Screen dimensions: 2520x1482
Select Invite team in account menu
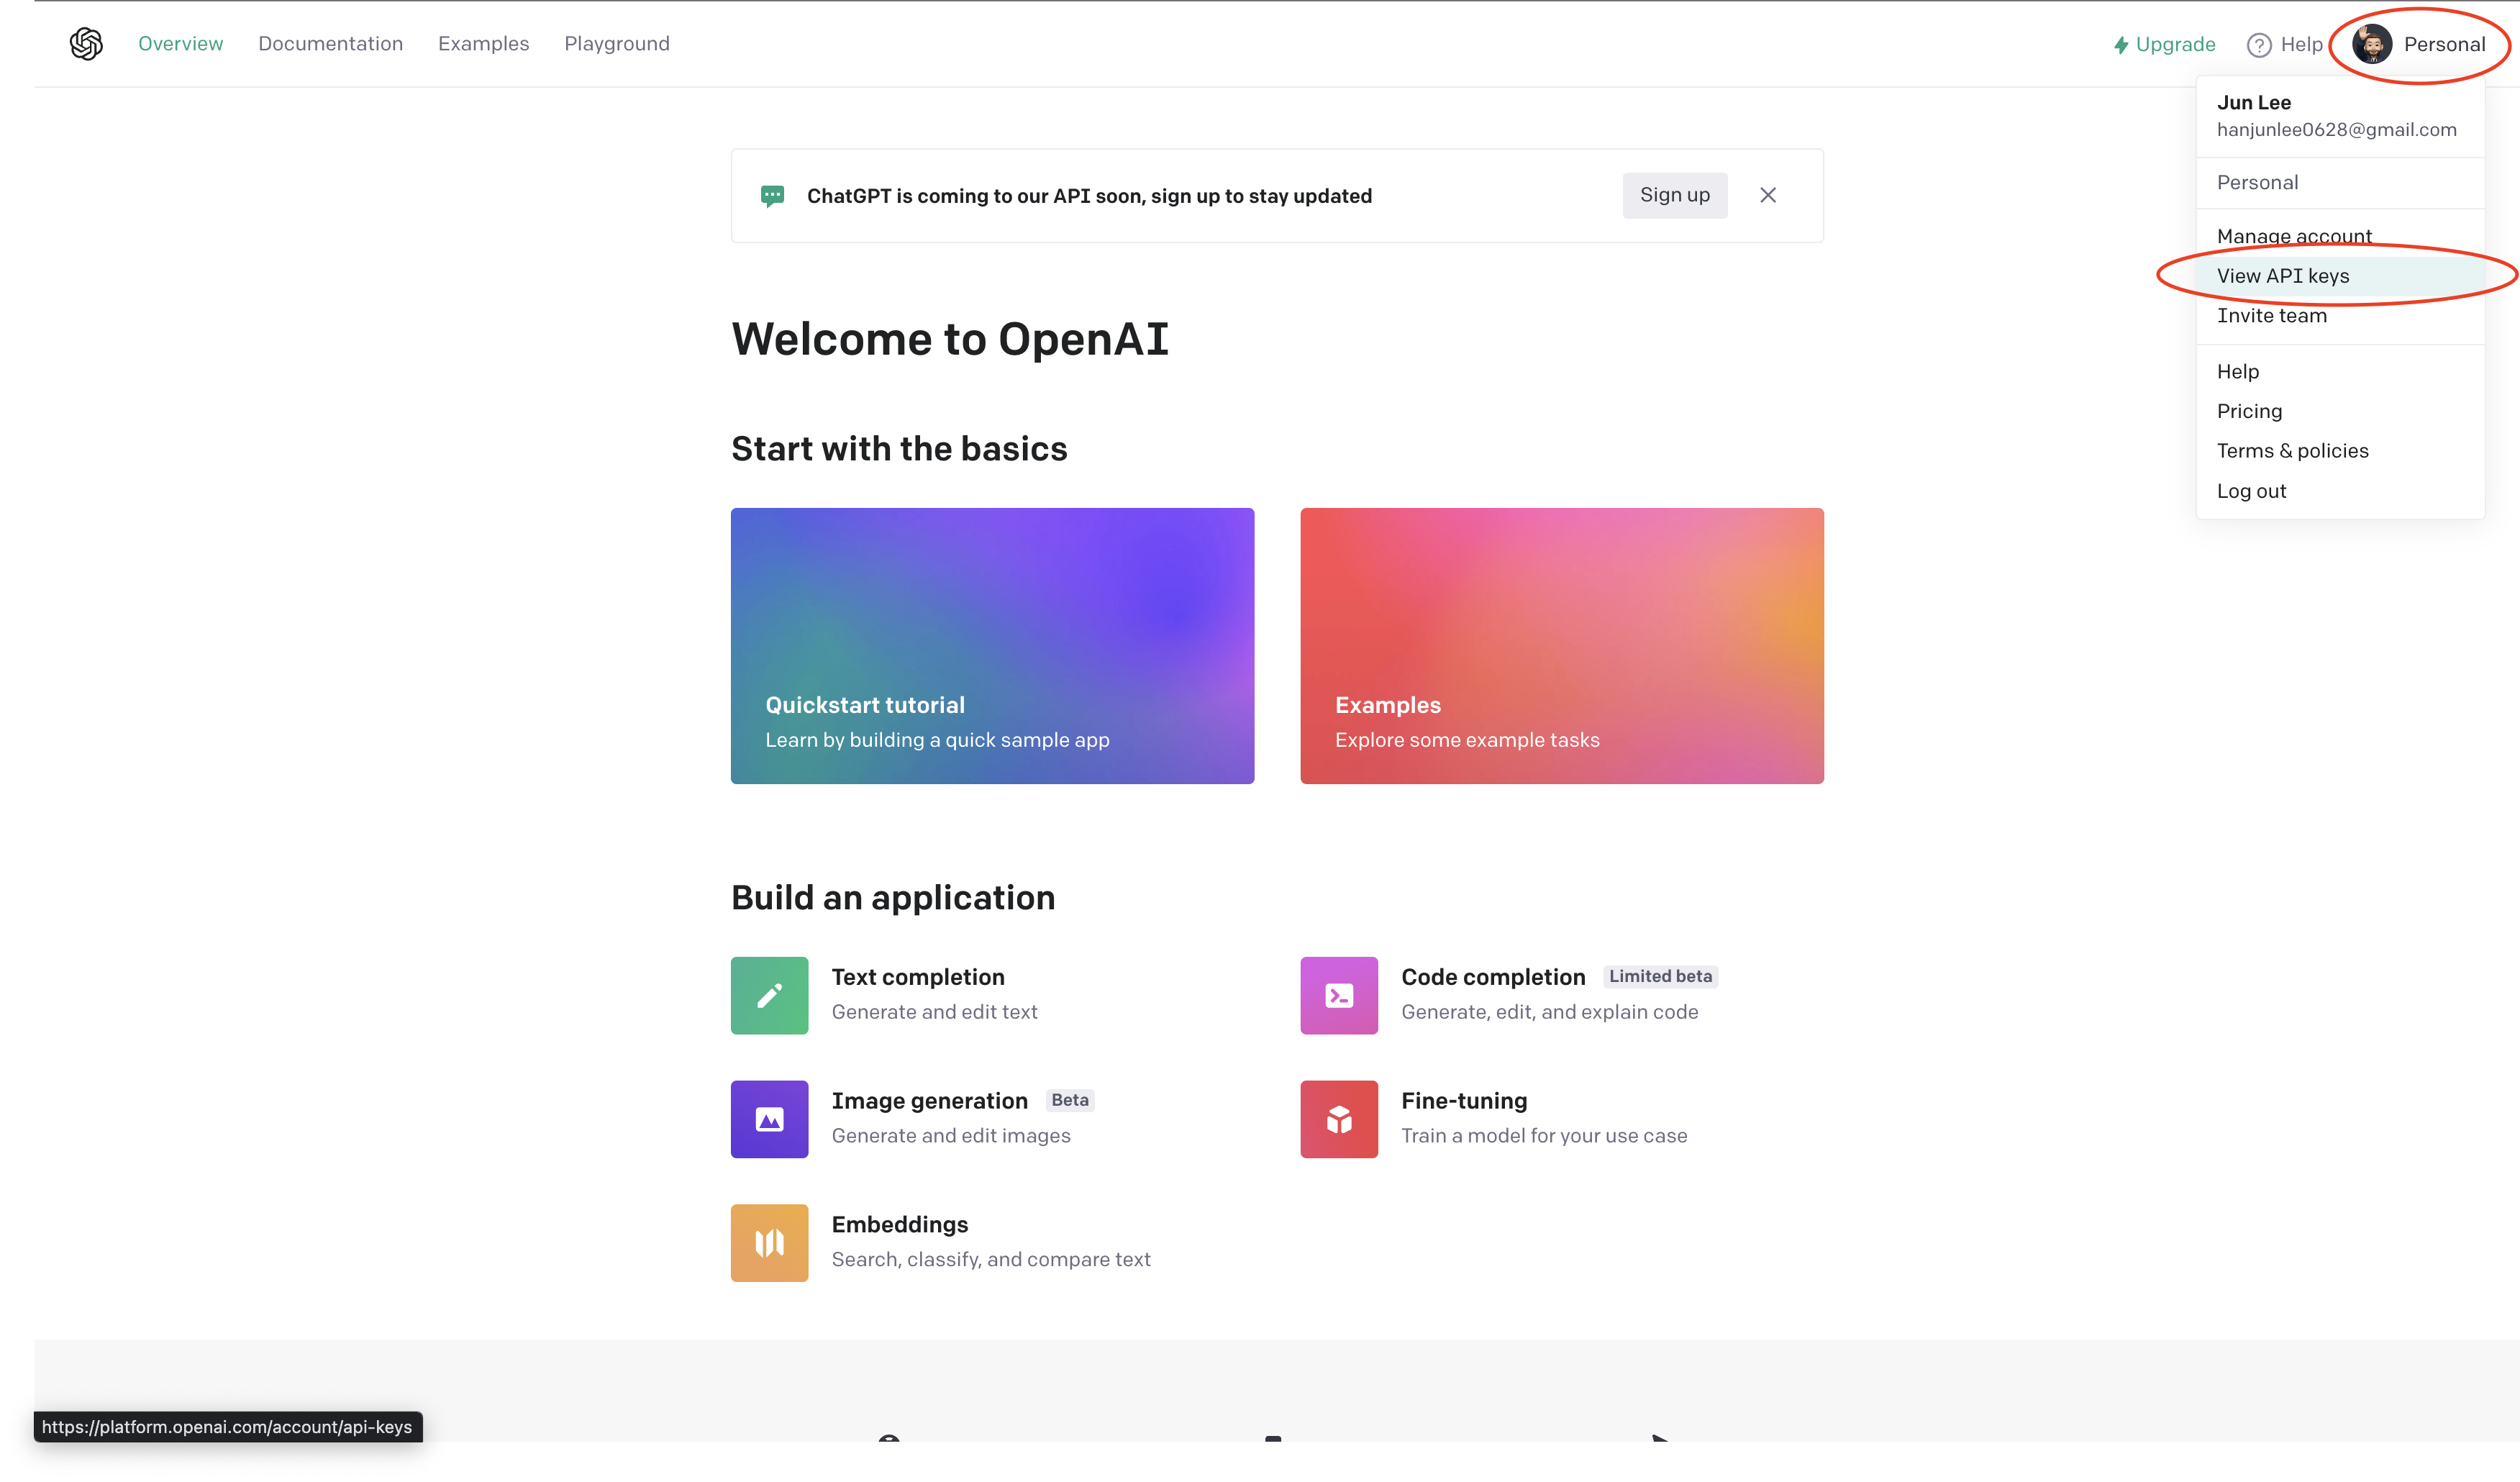[x=2271, y=316]
